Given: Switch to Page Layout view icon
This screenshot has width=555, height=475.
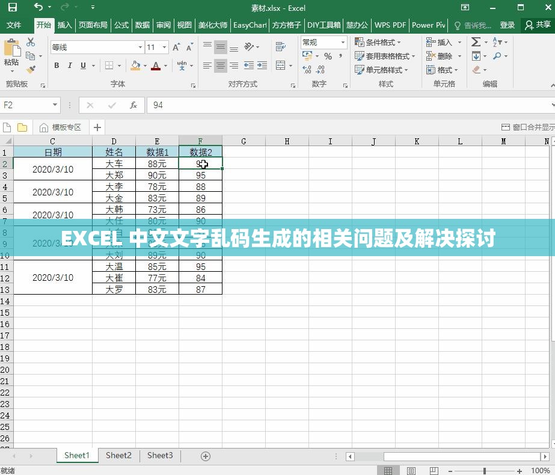Looking at the screenshot, I should pos(411,471).
